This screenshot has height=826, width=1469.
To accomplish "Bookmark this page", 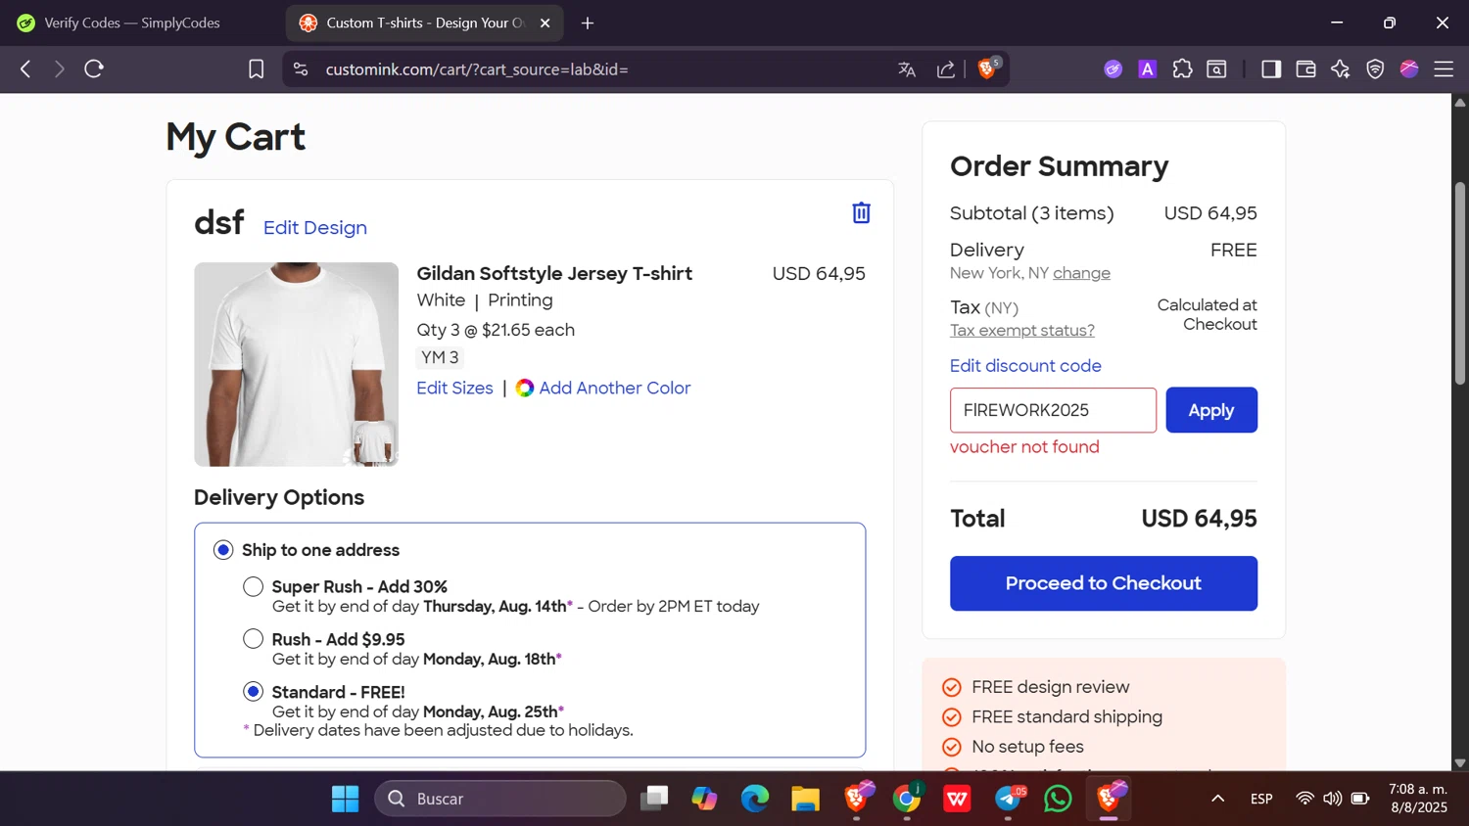I will tap(257, 69).
